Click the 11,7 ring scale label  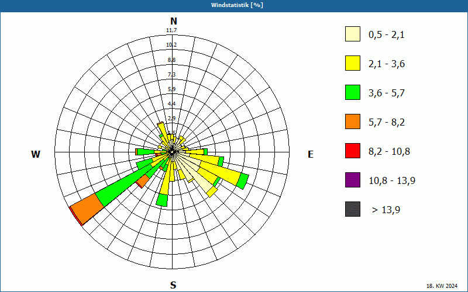(x=171, y=30)
